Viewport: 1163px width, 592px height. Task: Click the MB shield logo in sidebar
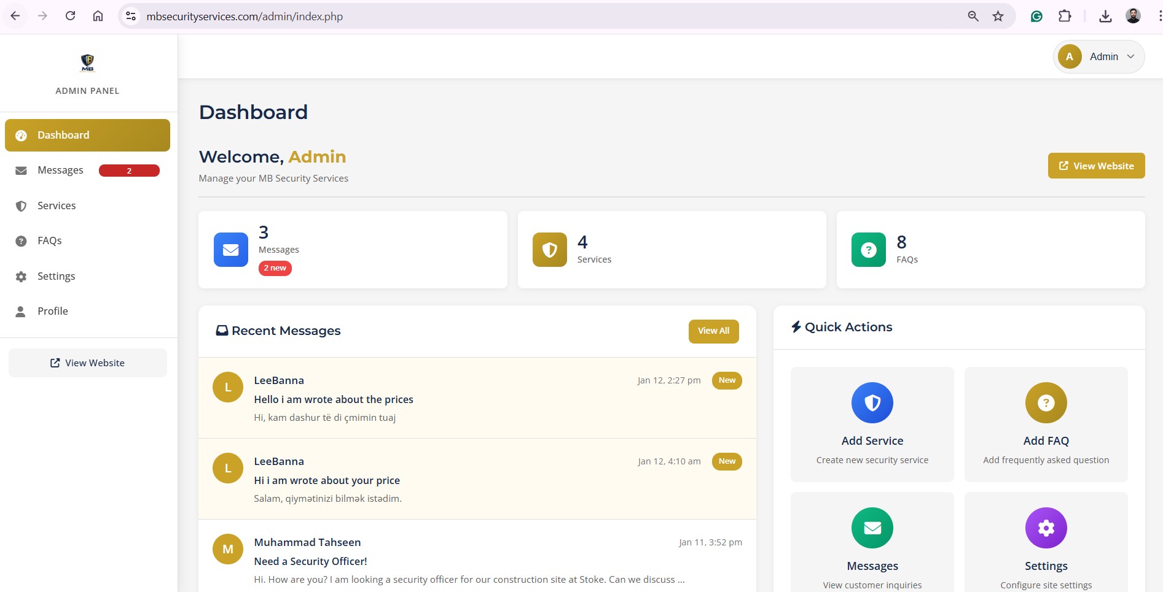[87, 63]
